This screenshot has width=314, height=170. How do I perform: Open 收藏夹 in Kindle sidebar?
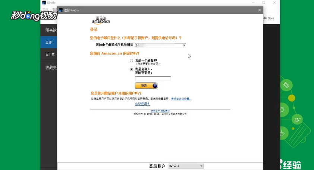pos(51,68)
